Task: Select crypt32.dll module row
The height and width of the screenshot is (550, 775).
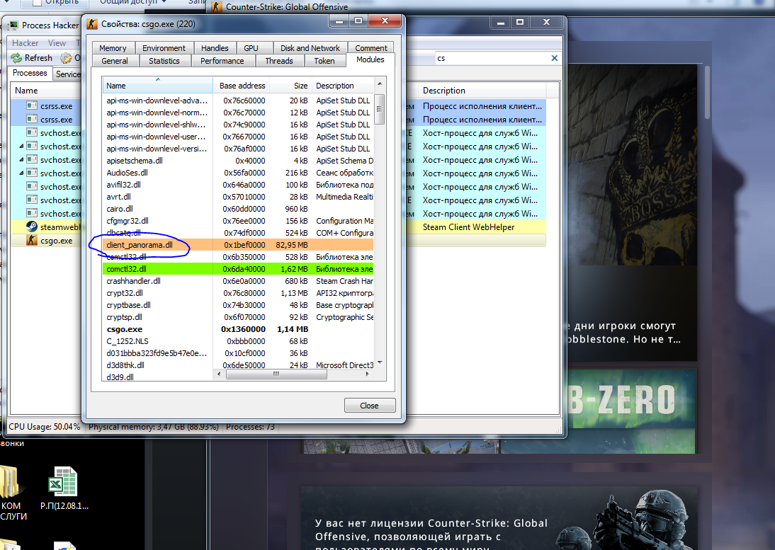Action: [x=238, y=293]
